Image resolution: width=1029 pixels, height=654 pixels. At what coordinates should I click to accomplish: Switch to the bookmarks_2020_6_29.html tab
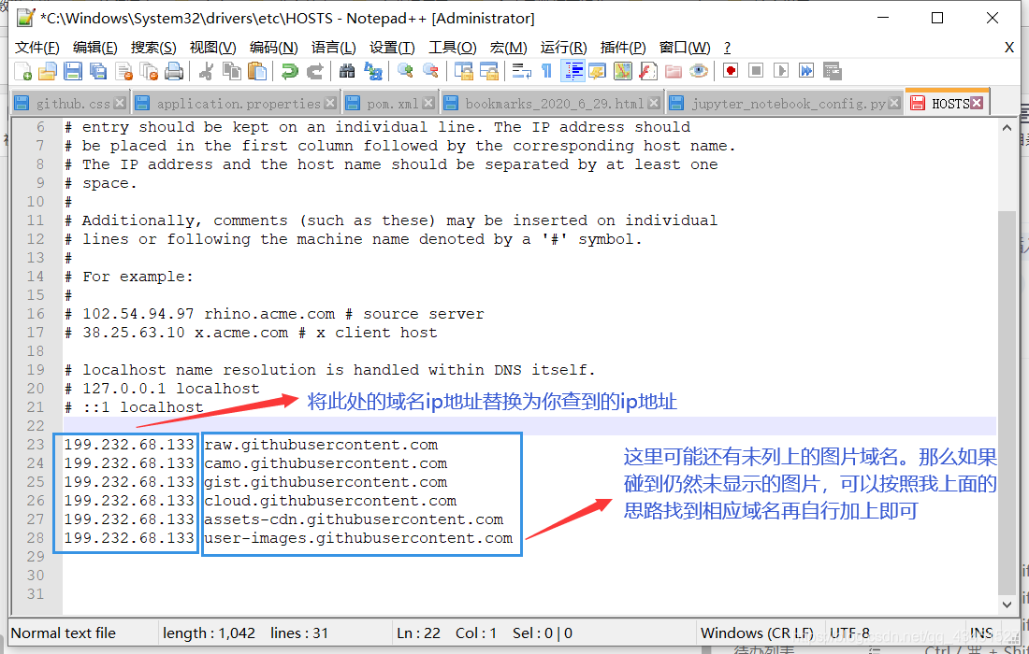point(555,104)
